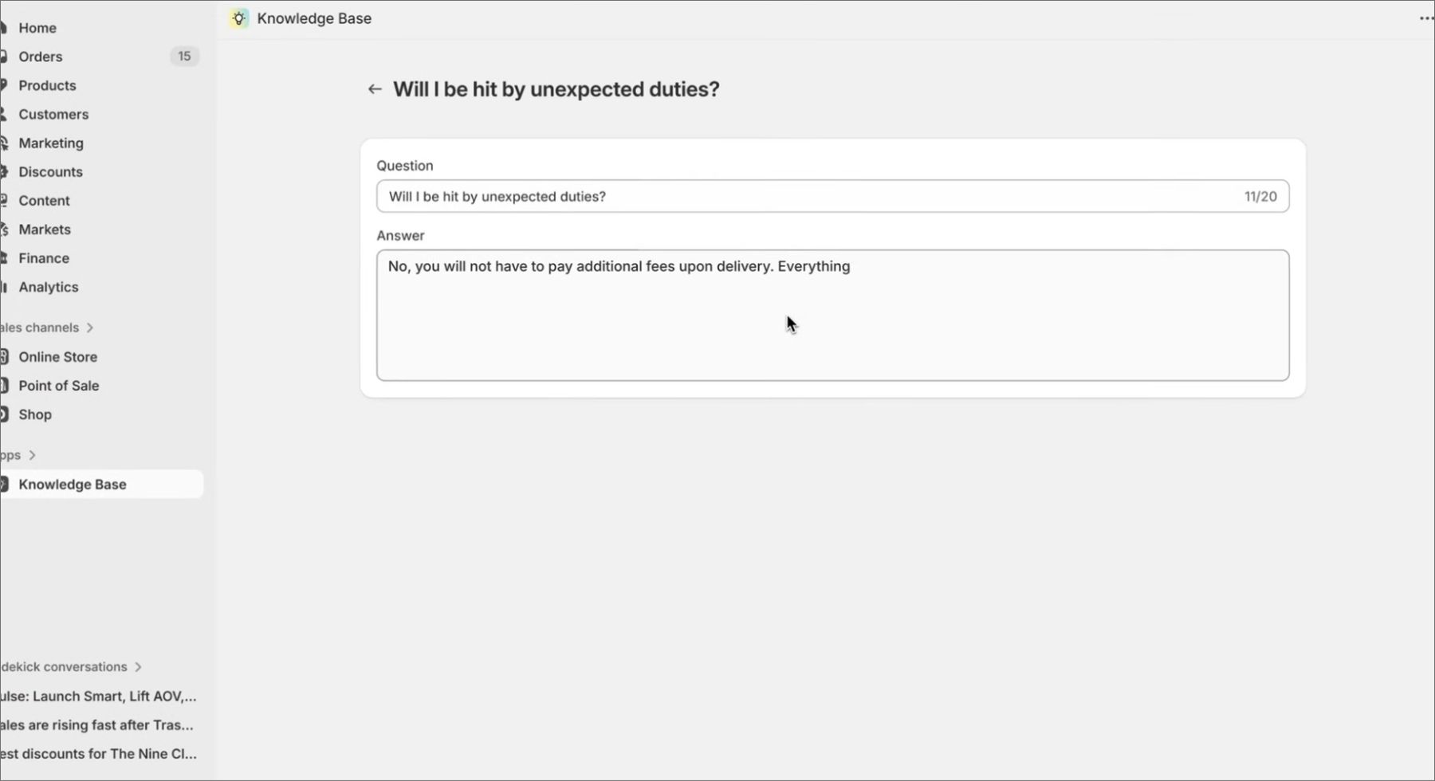Viewport: 1435px width, 781px height.
Task: Open the three-dot menu in top bar
Action: click(1425, 18)
